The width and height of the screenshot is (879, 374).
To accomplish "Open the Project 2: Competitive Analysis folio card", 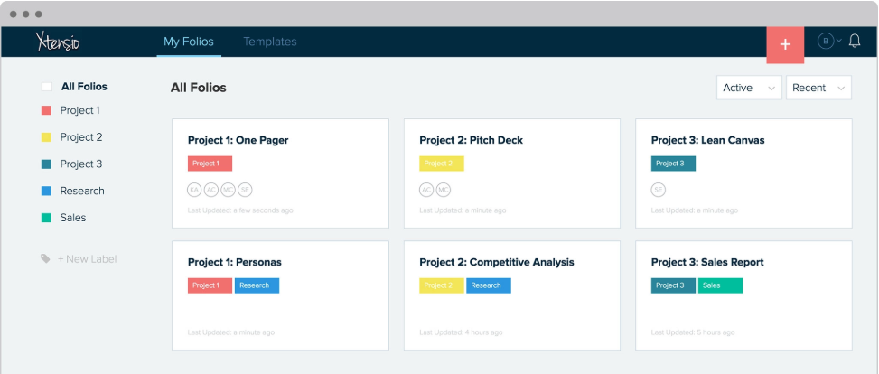I will pyautogui.click(x=511, y=295).
